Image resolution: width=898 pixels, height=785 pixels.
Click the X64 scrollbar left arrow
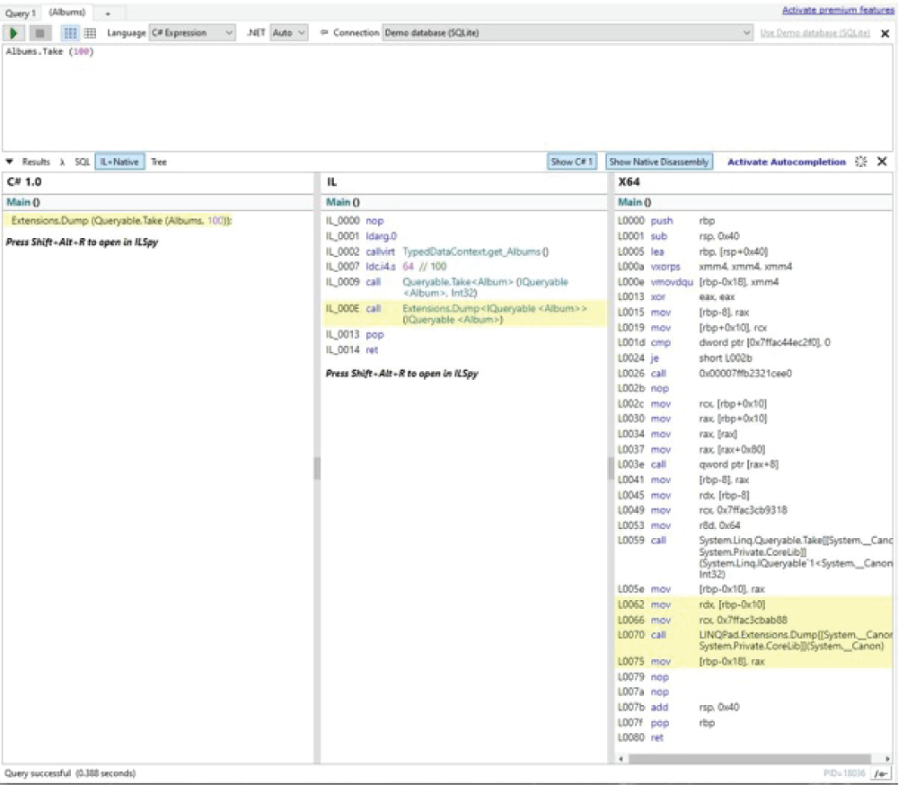[x=621, y=759]
